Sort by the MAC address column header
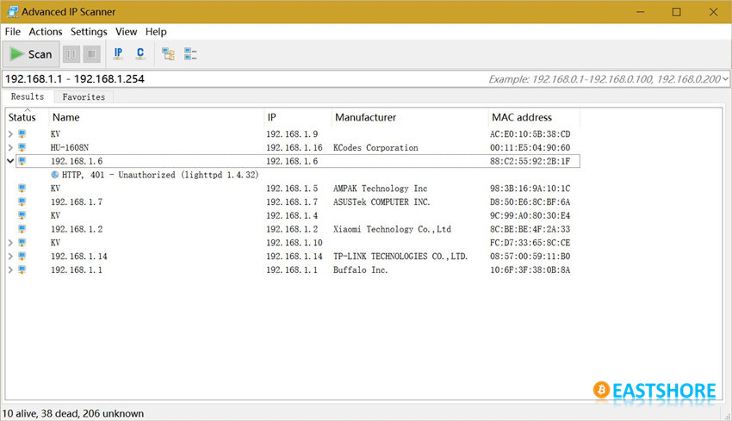This screenshot has height=421, width=732. tap(534, 118)
